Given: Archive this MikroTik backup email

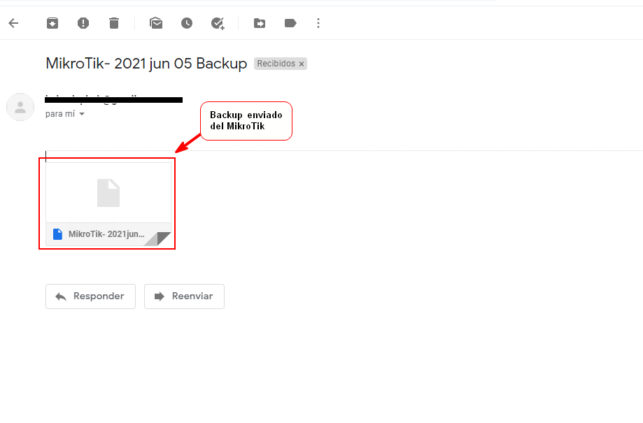Looking at the screenshot, I should [x=52, y=23].
